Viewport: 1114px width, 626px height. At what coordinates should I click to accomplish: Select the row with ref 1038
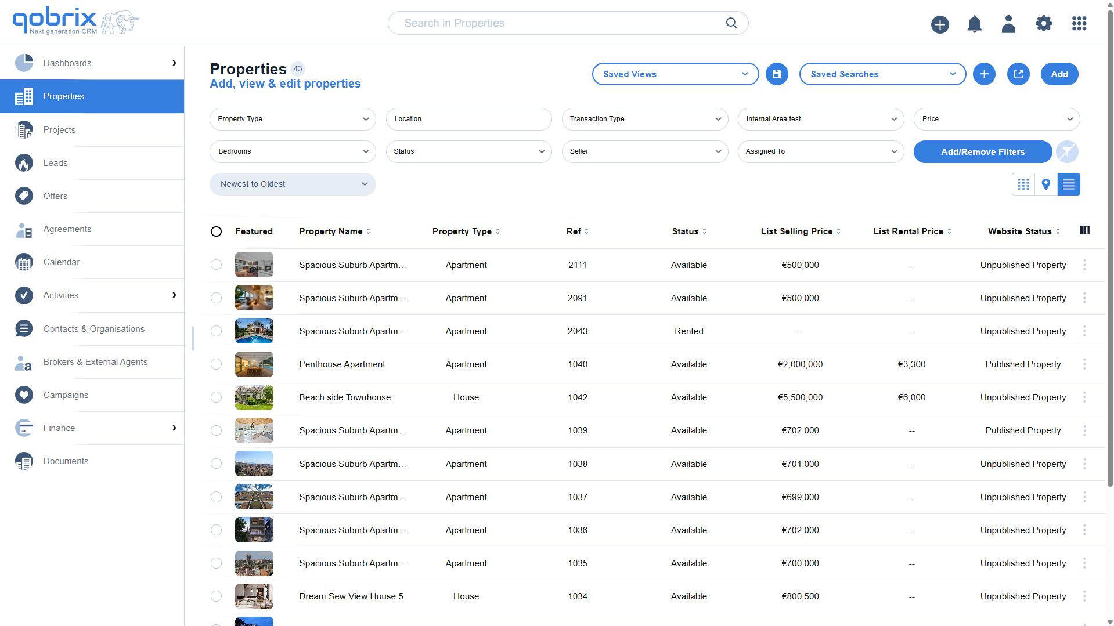pyautogui.click(x=216, y=464)
